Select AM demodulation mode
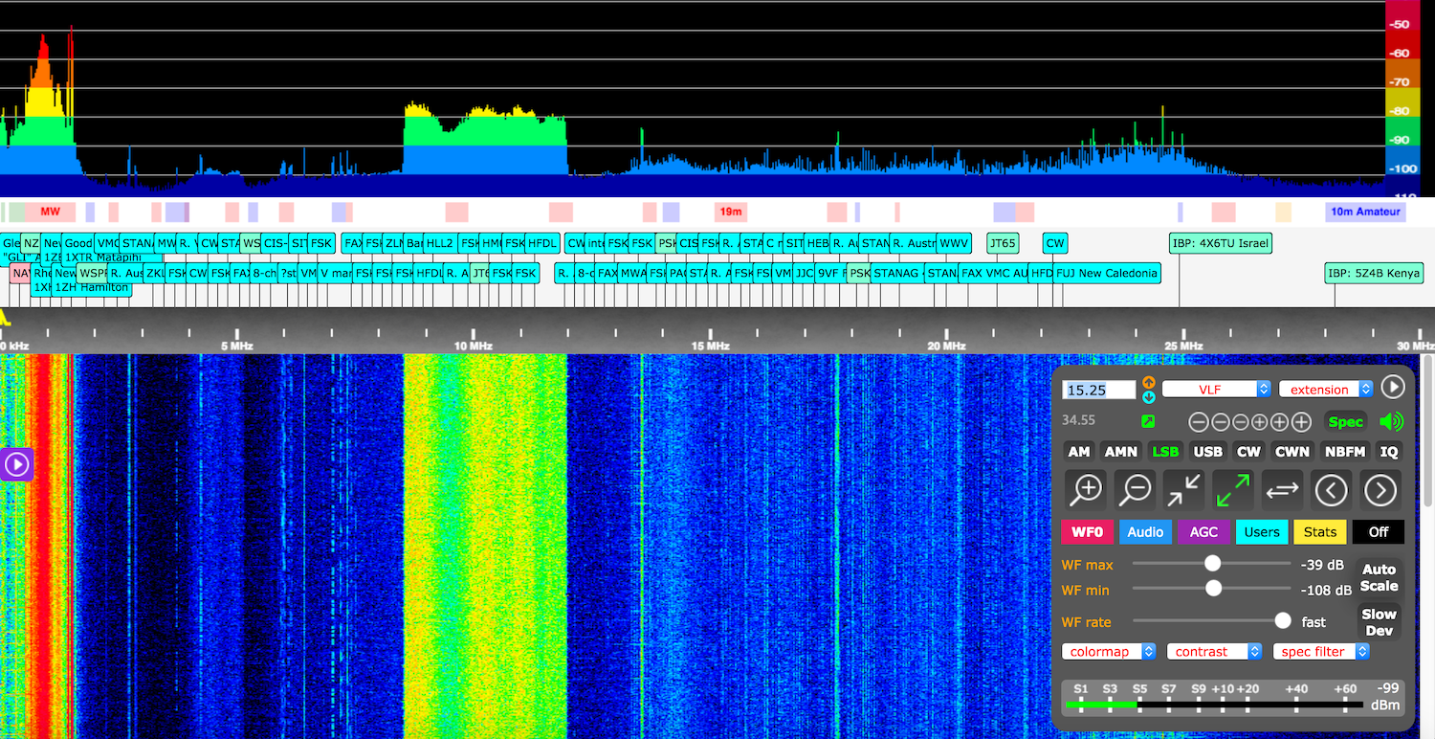This screenshot has height=739, width=1435. 1079,451
